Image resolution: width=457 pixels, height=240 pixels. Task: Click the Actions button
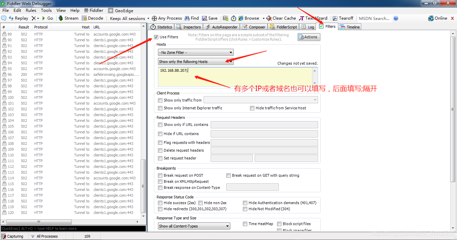309,37
